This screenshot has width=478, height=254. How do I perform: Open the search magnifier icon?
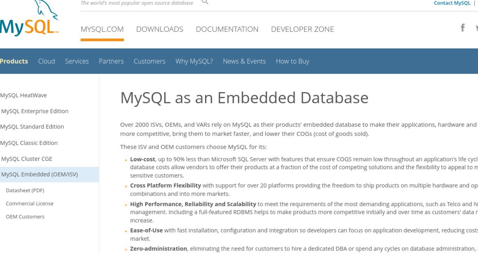coord(205,2)
